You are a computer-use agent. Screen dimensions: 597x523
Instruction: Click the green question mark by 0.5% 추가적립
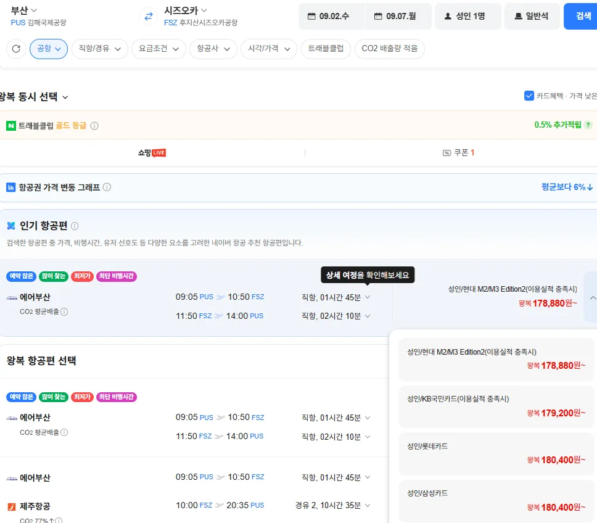pos(588,125)
